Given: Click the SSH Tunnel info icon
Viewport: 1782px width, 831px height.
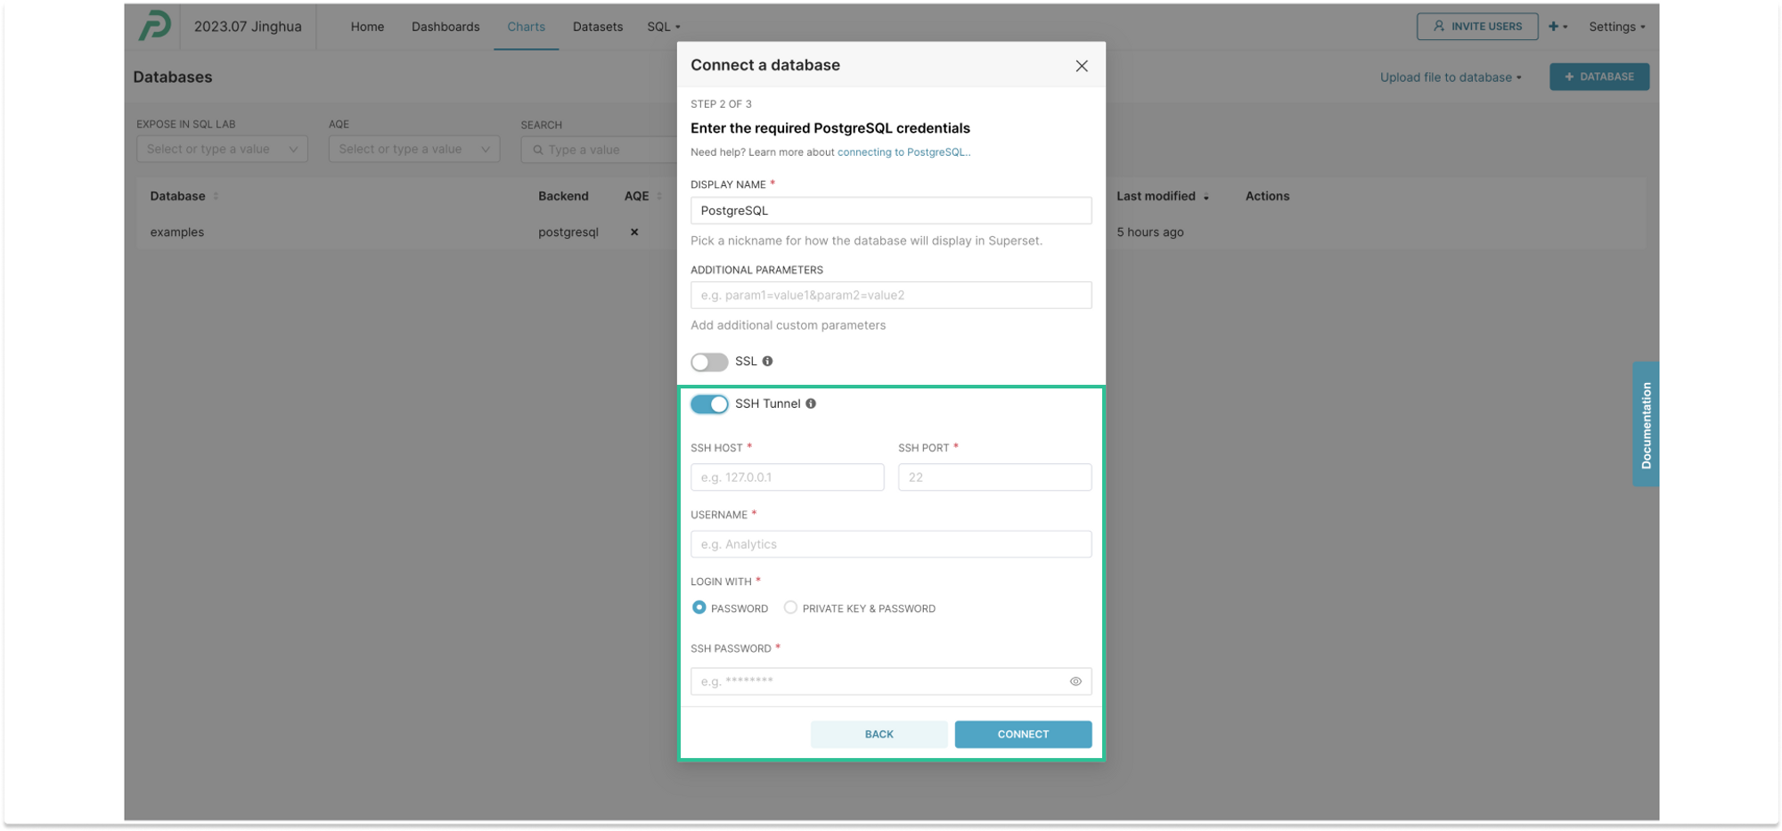Looking at the screenshot, I should pyautogui.click(x=811, y=404).
